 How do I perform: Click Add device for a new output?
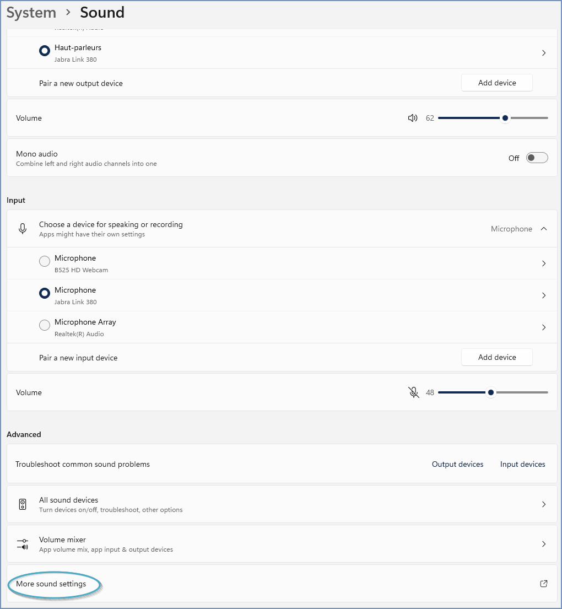click(x=496, y=82)
